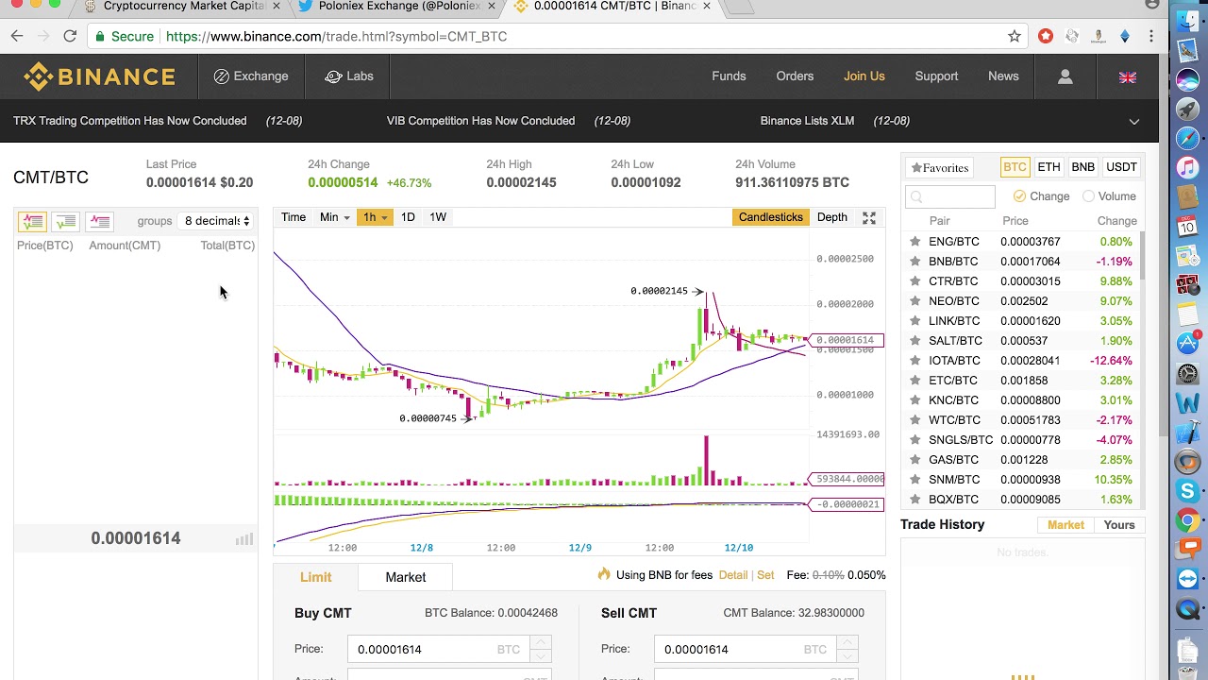Show Market trade history
The width and height of the screenshot is (1208, 680).
pyautogui.click(x=1065, y=525)
